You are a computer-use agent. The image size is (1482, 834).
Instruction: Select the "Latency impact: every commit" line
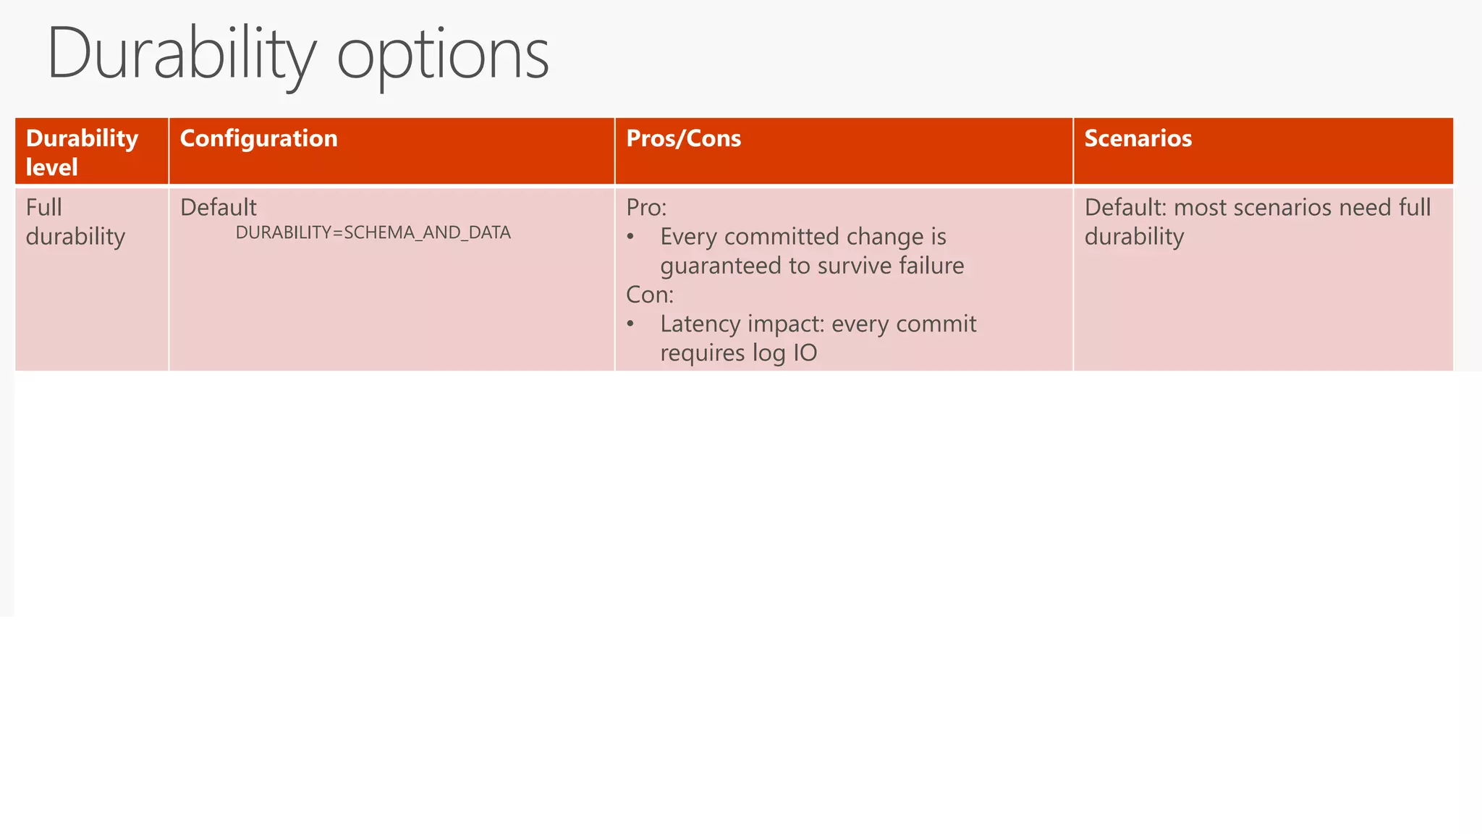(818, 324)
